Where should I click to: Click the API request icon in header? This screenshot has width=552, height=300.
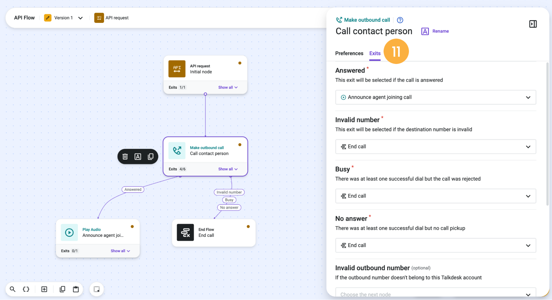pos(99,18)
